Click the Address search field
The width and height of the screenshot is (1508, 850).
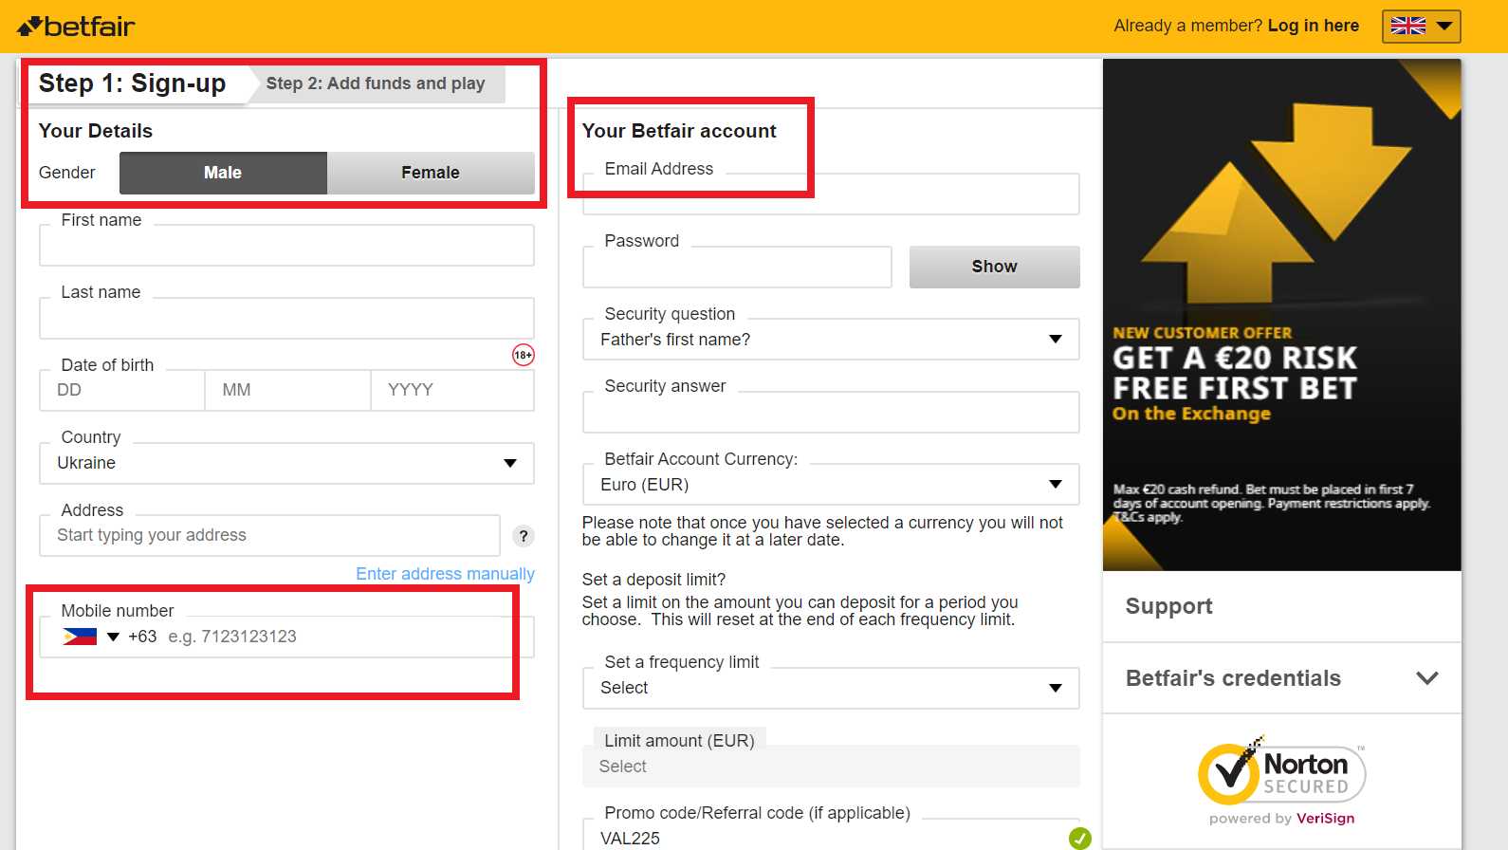click(269, 536)
